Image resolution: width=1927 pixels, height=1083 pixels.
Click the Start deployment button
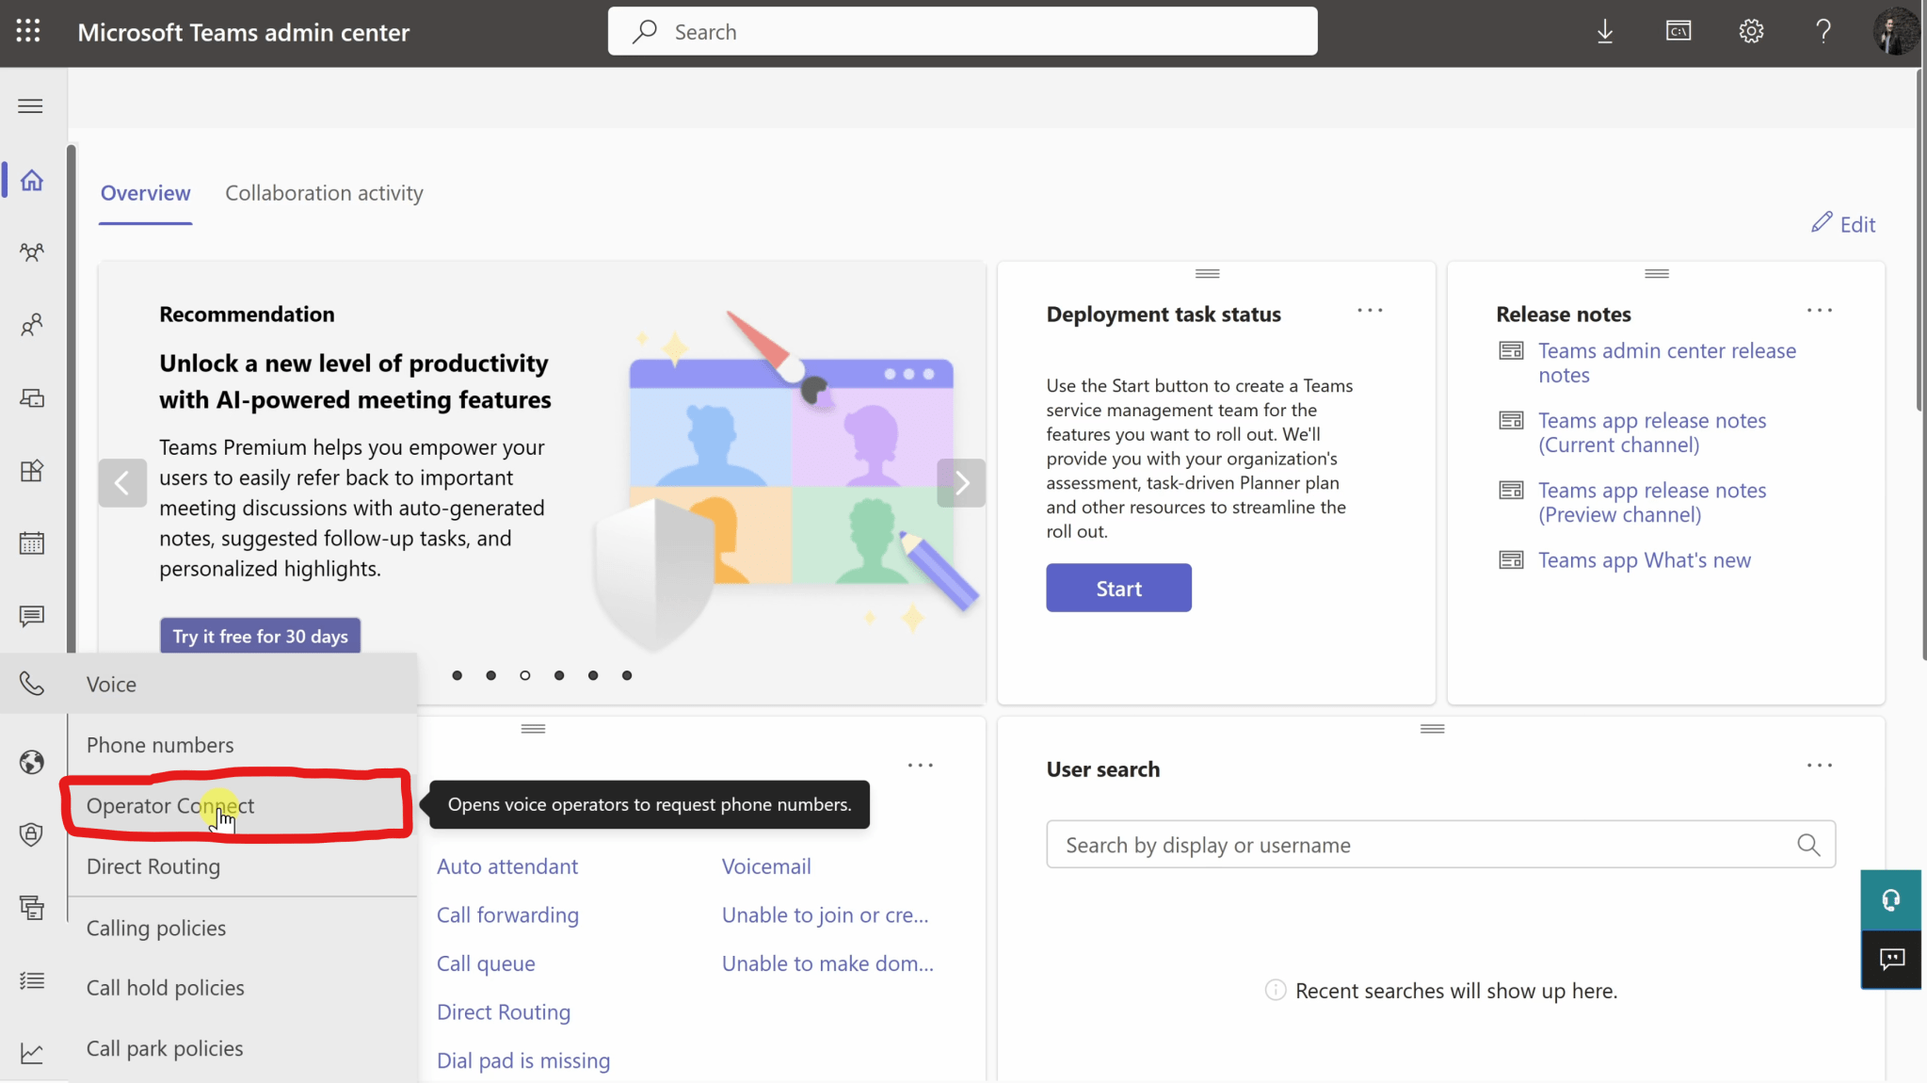tap(1118, 588)
